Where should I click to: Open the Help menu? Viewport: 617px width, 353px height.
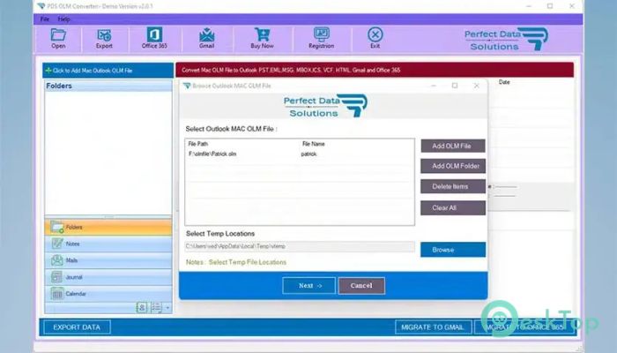63,19
